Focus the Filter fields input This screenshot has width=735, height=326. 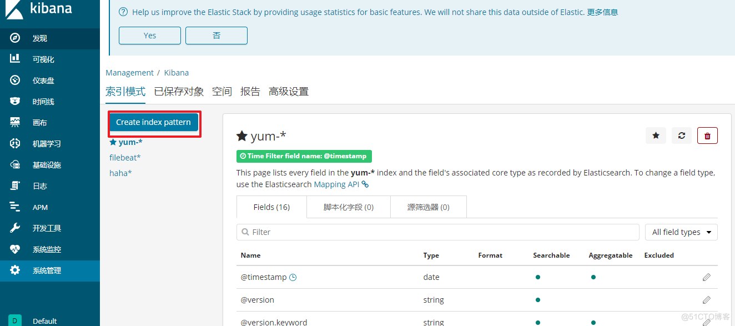point(438,232)
